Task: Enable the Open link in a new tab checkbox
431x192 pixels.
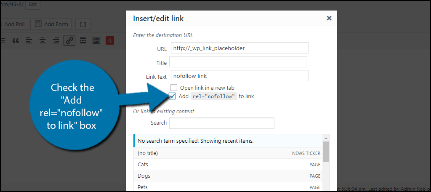Action: (173, 88)
